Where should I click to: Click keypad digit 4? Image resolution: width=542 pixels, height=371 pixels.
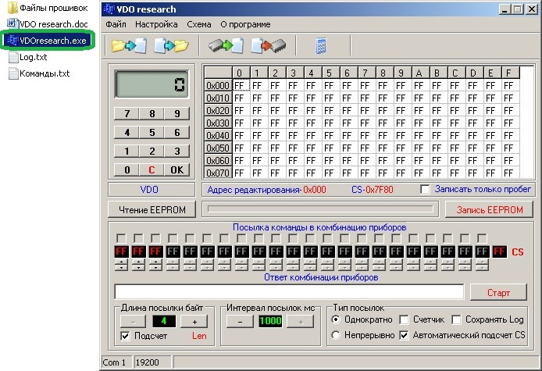pos(127,132)
